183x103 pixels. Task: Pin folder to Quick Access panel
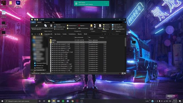point(37,27)
